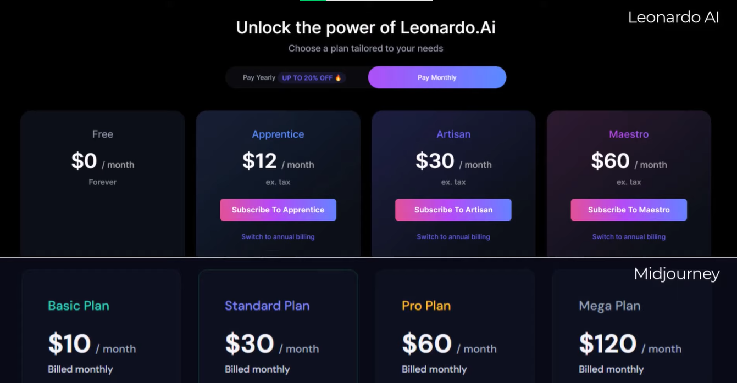Click the Artisan plan title
Screen dimensions: 737x383
[453, 134]
